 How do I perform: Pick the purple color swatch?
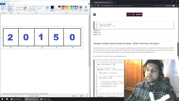click(x=78, y=6)
